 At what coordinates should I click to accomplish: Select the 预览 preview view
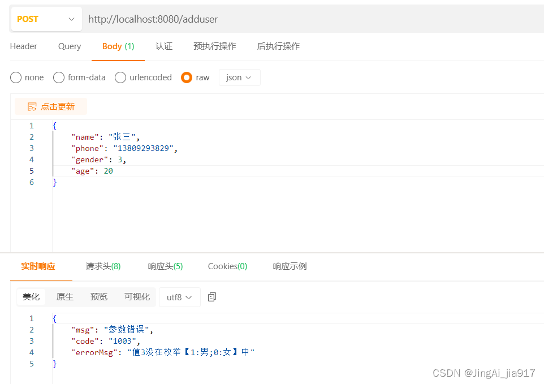(98, 296)
